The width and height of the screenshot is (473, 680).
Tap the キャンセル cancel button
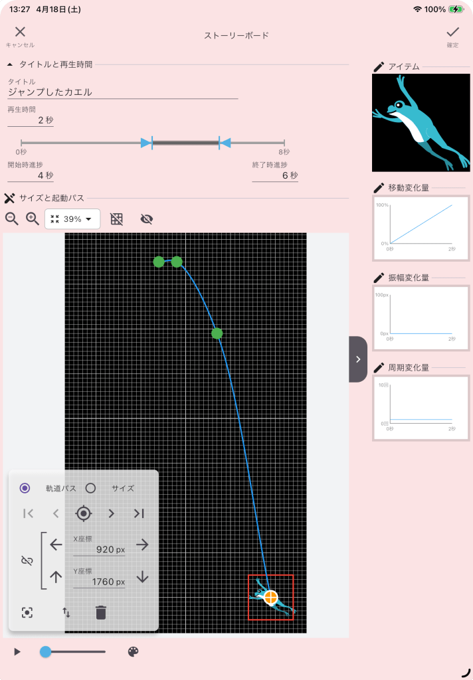point(20,36)
